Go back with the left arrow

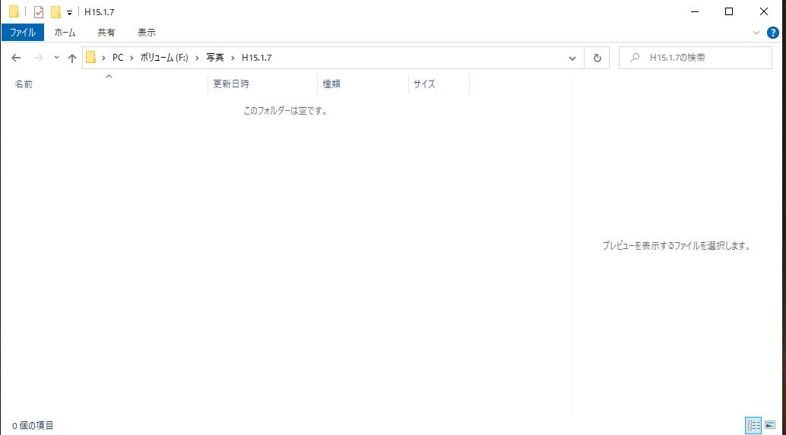point(16,58)
